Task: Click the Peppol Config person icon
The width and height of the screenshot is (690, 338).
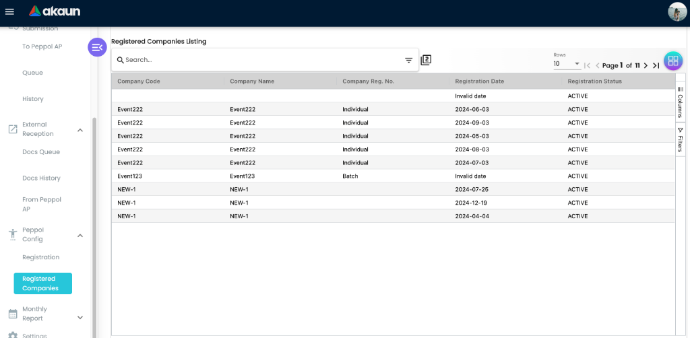Action: (x=13, y=234)
